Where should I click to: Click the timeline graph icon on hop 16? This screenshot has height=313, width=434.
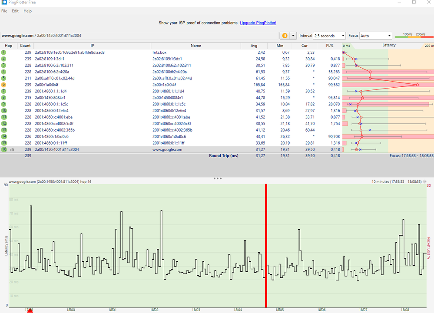pyautogui.click(x=12, y=150)
